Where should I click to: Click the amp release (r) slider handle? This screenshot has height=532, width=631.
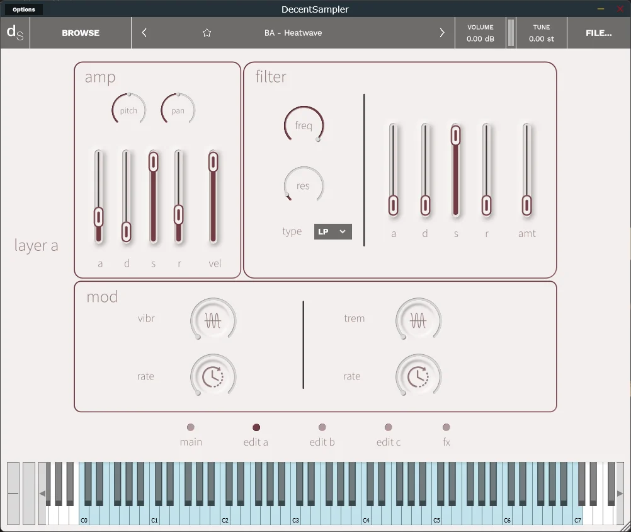click(179, 215)
